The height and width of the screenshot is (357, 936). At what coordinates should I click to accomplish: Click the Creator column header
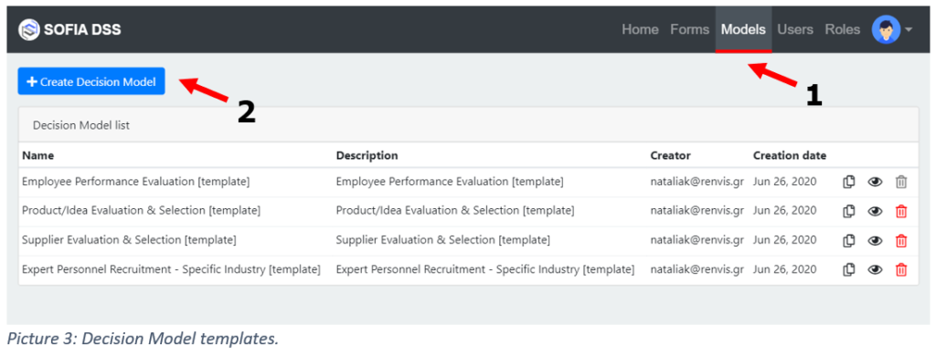coord(670,155)
